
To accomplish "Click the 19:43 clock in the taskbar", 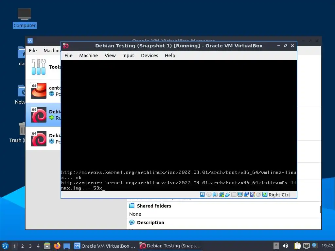I will click(x=327, y=246).
